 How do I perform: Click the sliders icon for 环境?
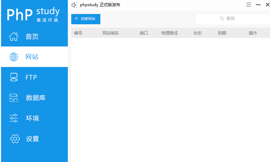tap(14, 118)
